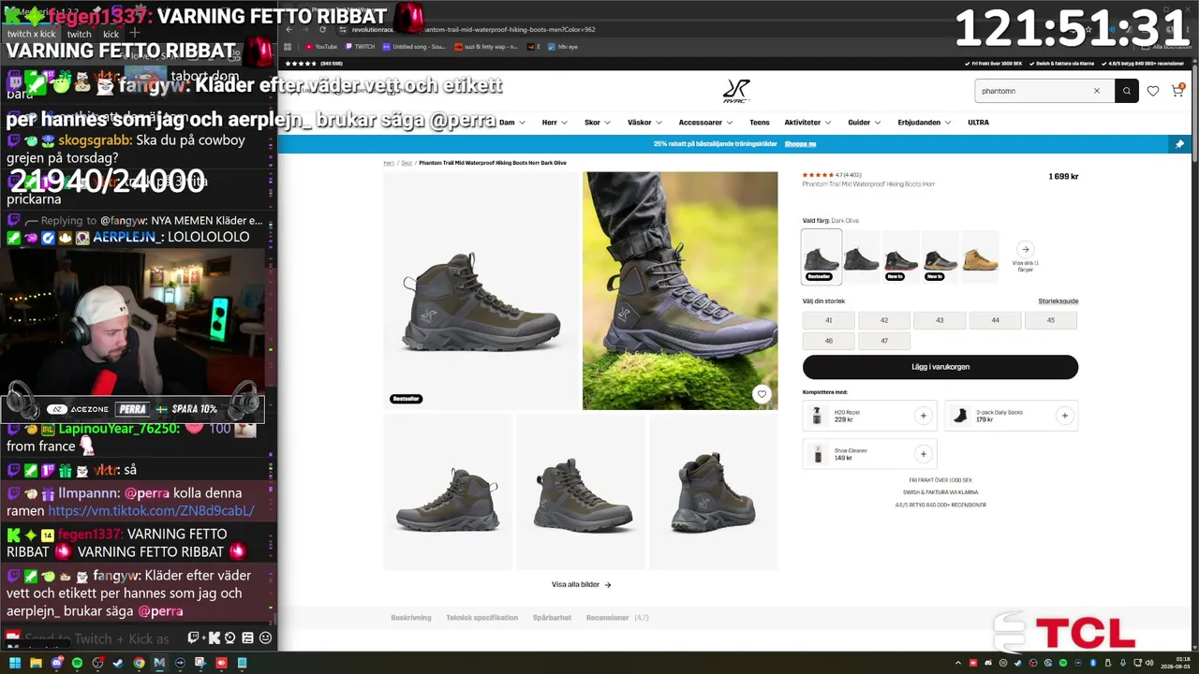The width and height of the screenshot is (1199, 674).
Task: Open the hltv eye bookmark
Action: pos(563,46)
